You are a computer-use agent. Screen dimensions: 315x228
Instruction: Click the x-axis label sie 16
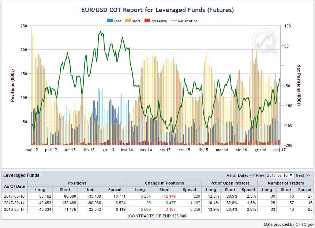pyautogui.click(x=241, y=150)
